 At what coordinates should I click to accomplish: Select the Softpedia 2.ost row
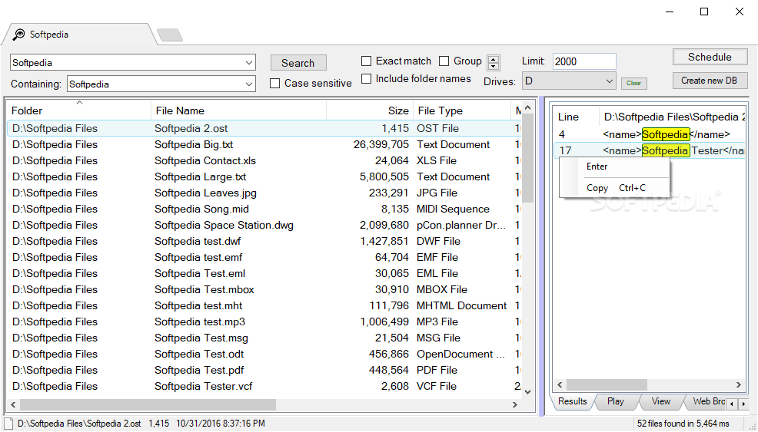(264, 128)
